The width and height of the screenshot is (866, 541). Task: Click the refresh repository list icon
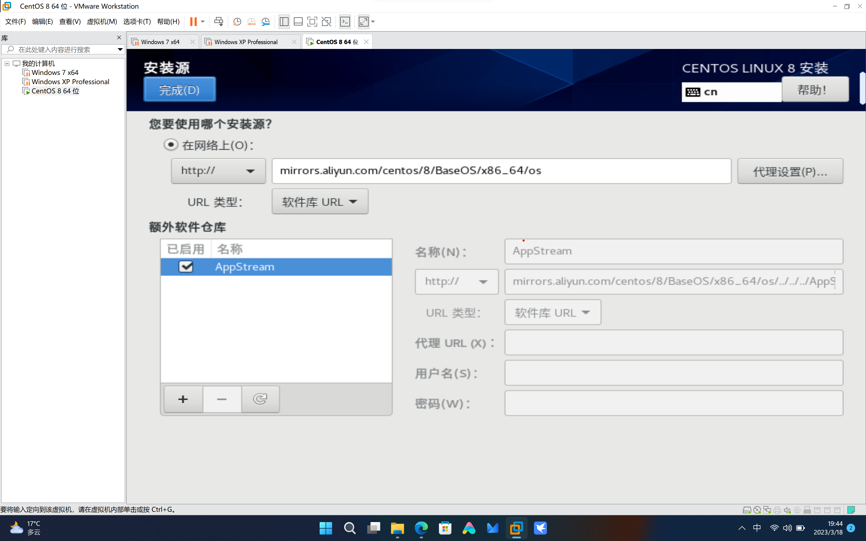(x=260, y=399)
